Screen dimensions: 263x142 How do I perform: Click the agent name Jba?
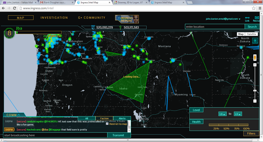pos(19,28)
